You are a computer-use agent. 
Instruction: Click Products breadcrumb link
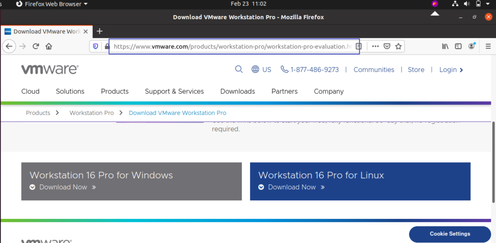click(x=38, y=113)
